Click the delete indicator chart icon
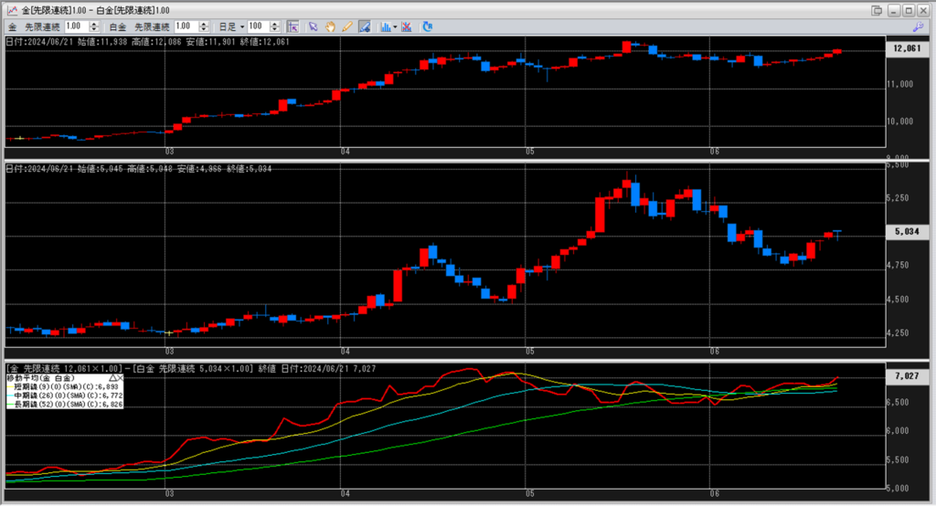 click(x=407, y=26)
